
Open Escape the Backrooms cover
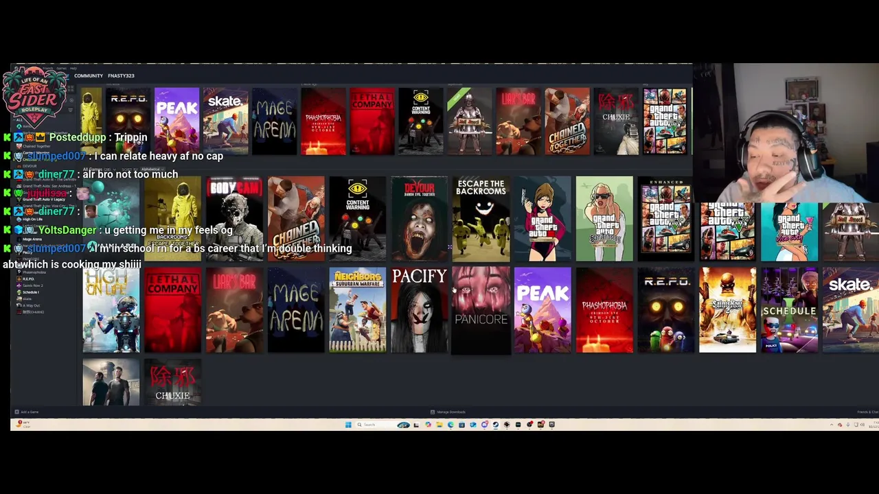481,219
